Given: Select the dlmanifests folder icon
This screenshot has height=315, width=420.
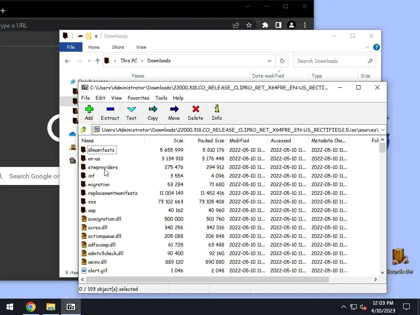Looking at the screenshot, I should click(x=83, y=150).
